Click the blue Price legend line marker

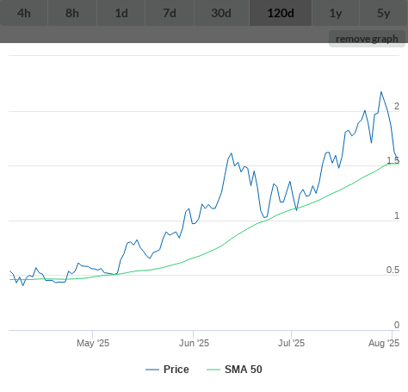point(152,370)
